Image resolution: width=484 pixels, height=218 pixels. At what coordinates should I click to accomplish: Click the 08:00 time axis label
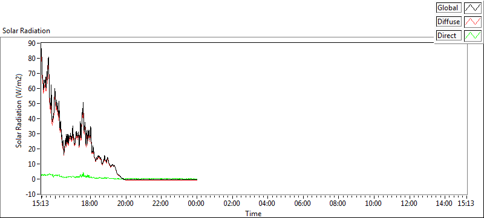coord(338,204)
